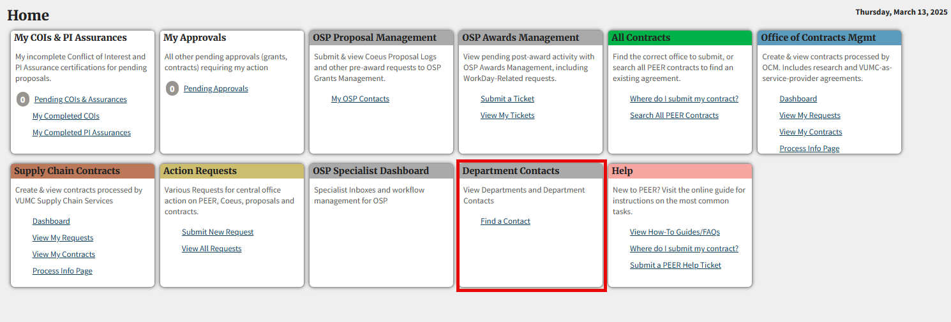Open Office of Contracts Mgmt Dashboard link

click(x=798, y=99)
